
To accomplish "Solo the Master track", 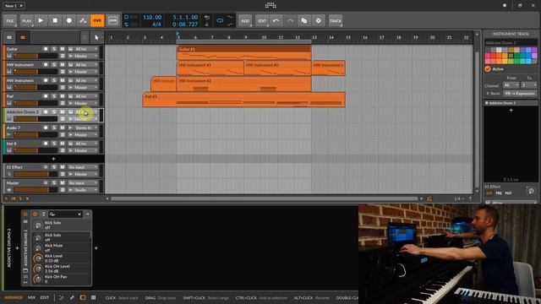I will (54, 182).
